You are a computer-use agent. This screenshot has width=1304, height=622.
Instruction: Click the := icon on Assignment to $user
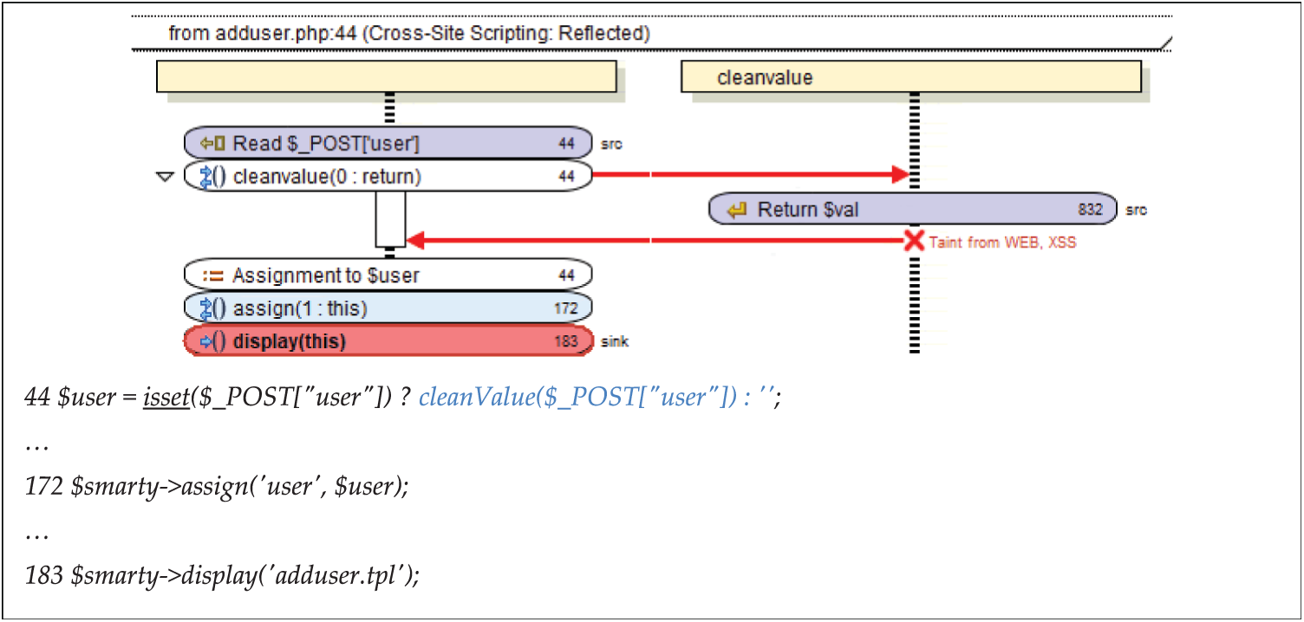click(x=213, y=275)
